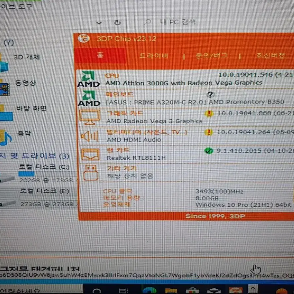Select the 홈 tab in 3DP Chip

point(101,55)
